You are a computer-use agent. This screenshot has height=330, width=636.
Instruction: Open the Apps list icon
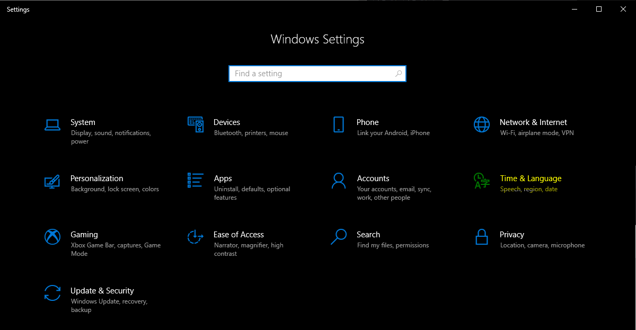pyautogui.click(x=196, y=180)
